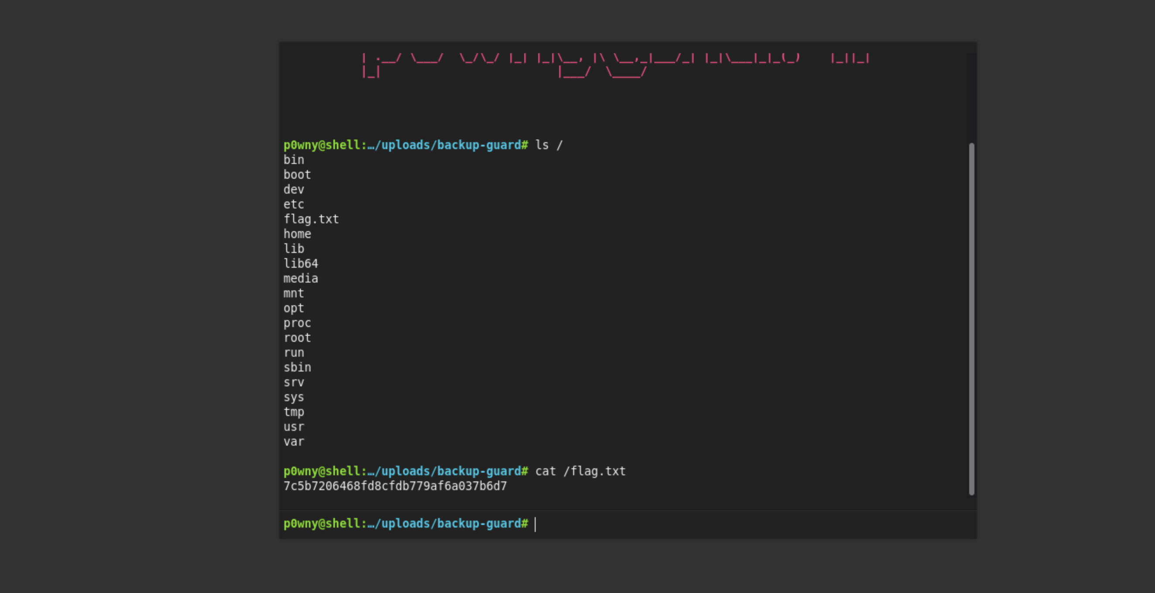Click the command input field at the bottom prompt
Screen dimensions: 1155x593
(753, 524)
